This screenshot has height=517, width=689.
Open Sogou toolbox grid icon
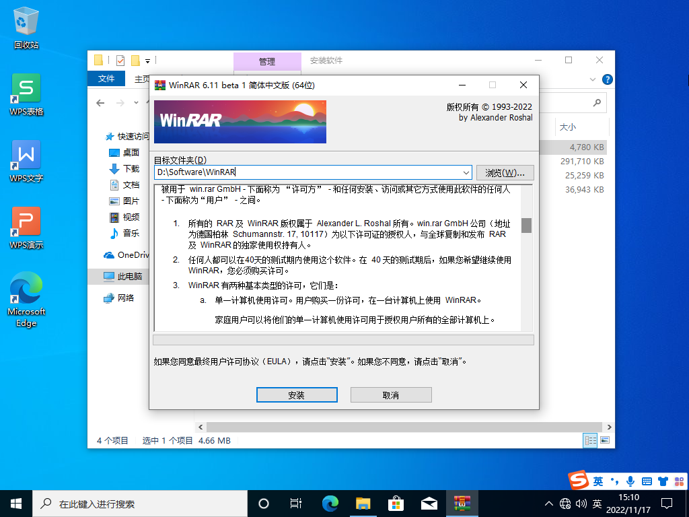[x=679, y=481]
